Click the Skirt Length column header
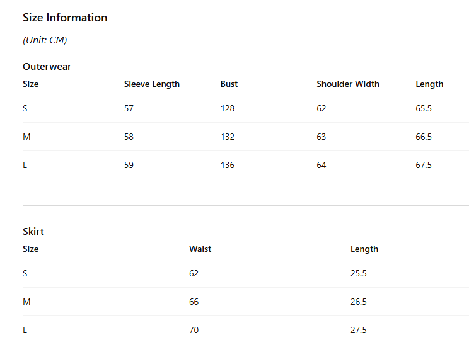 point(364,249)
